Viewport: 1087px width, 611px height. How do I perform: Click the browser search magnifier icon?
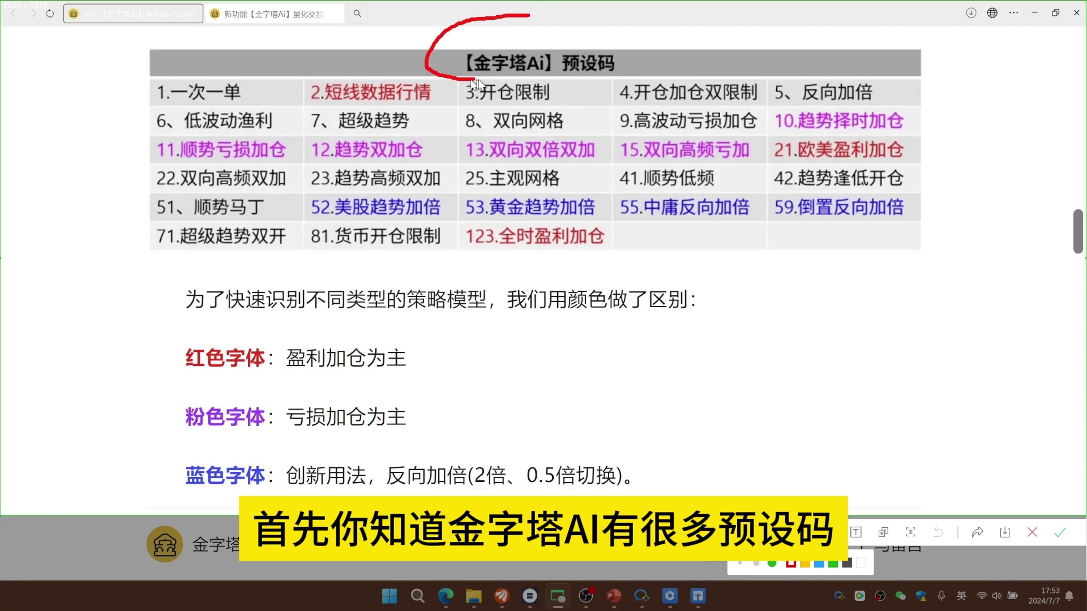357,14
